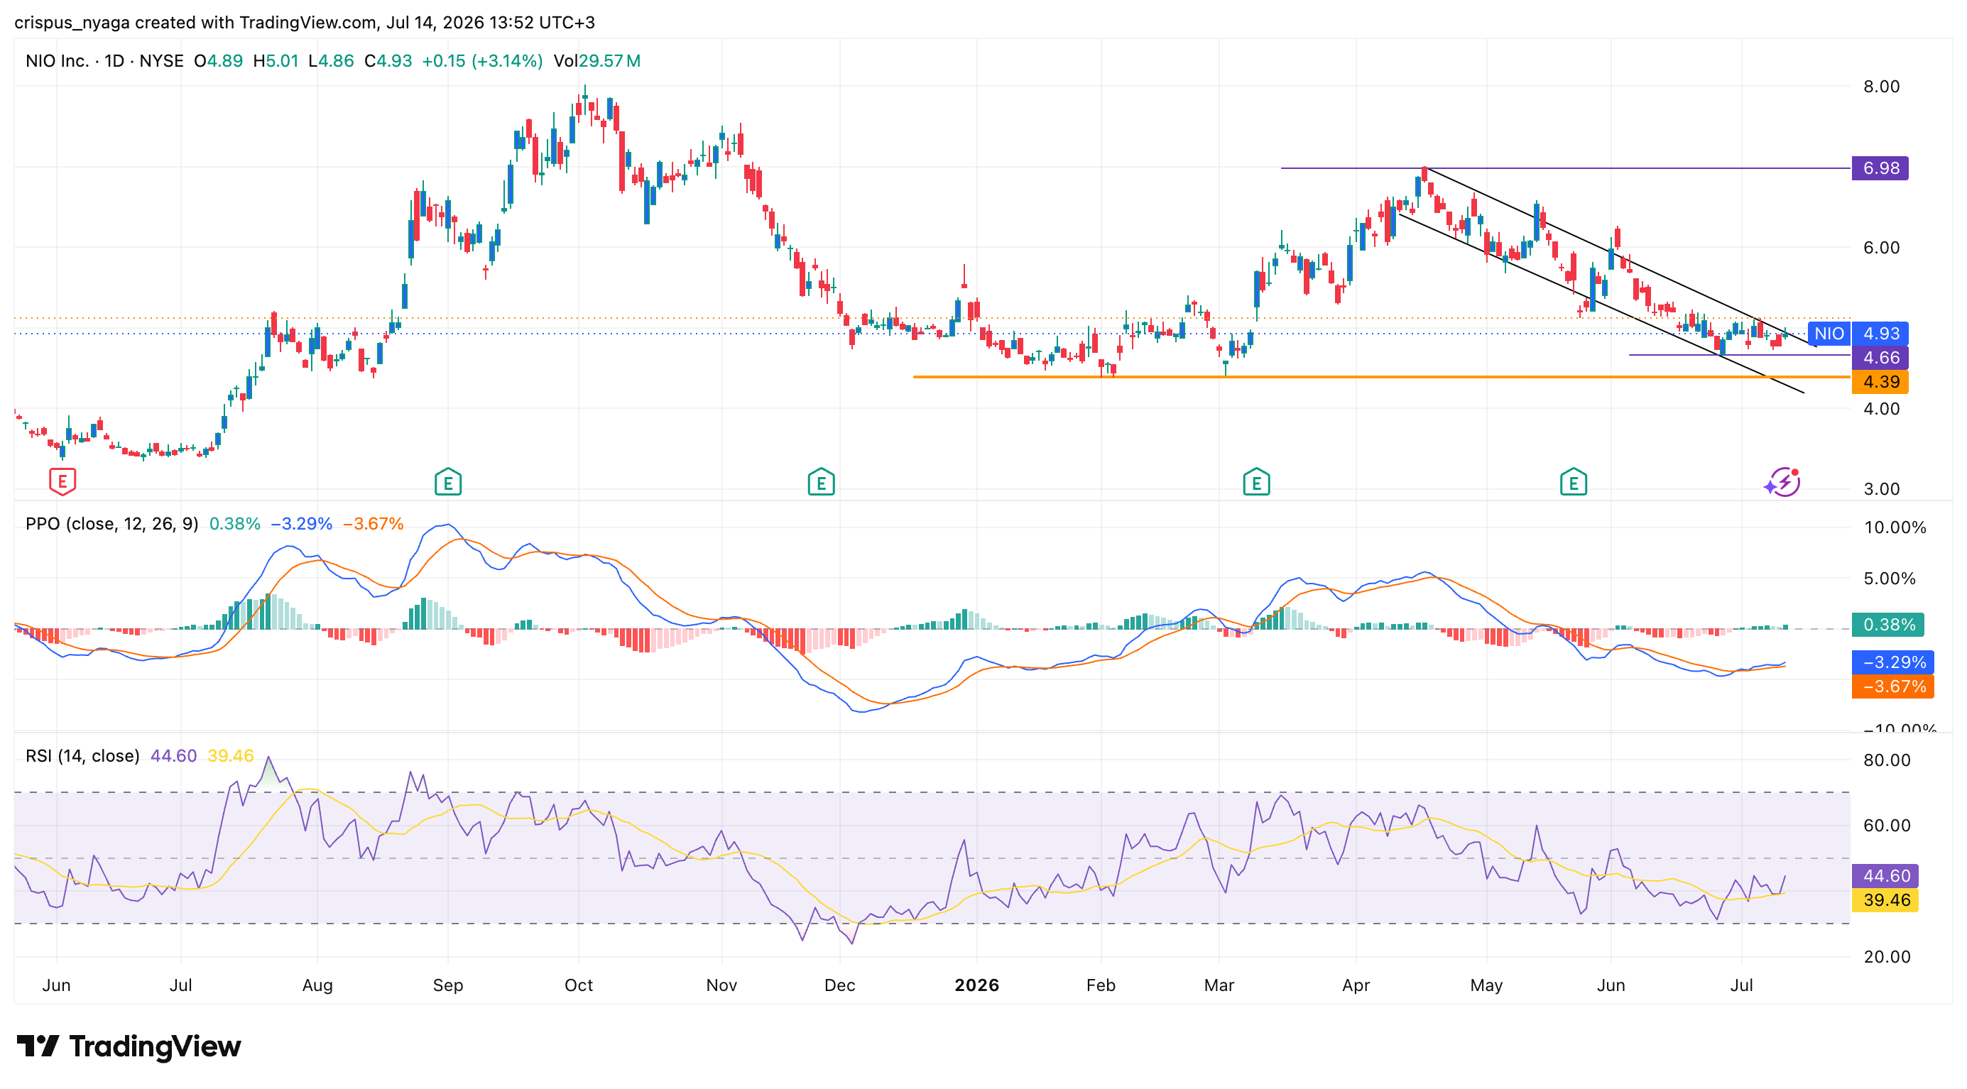Click the blue −3.29% PPO label
The image size is (1967, 1089).
1893,662
